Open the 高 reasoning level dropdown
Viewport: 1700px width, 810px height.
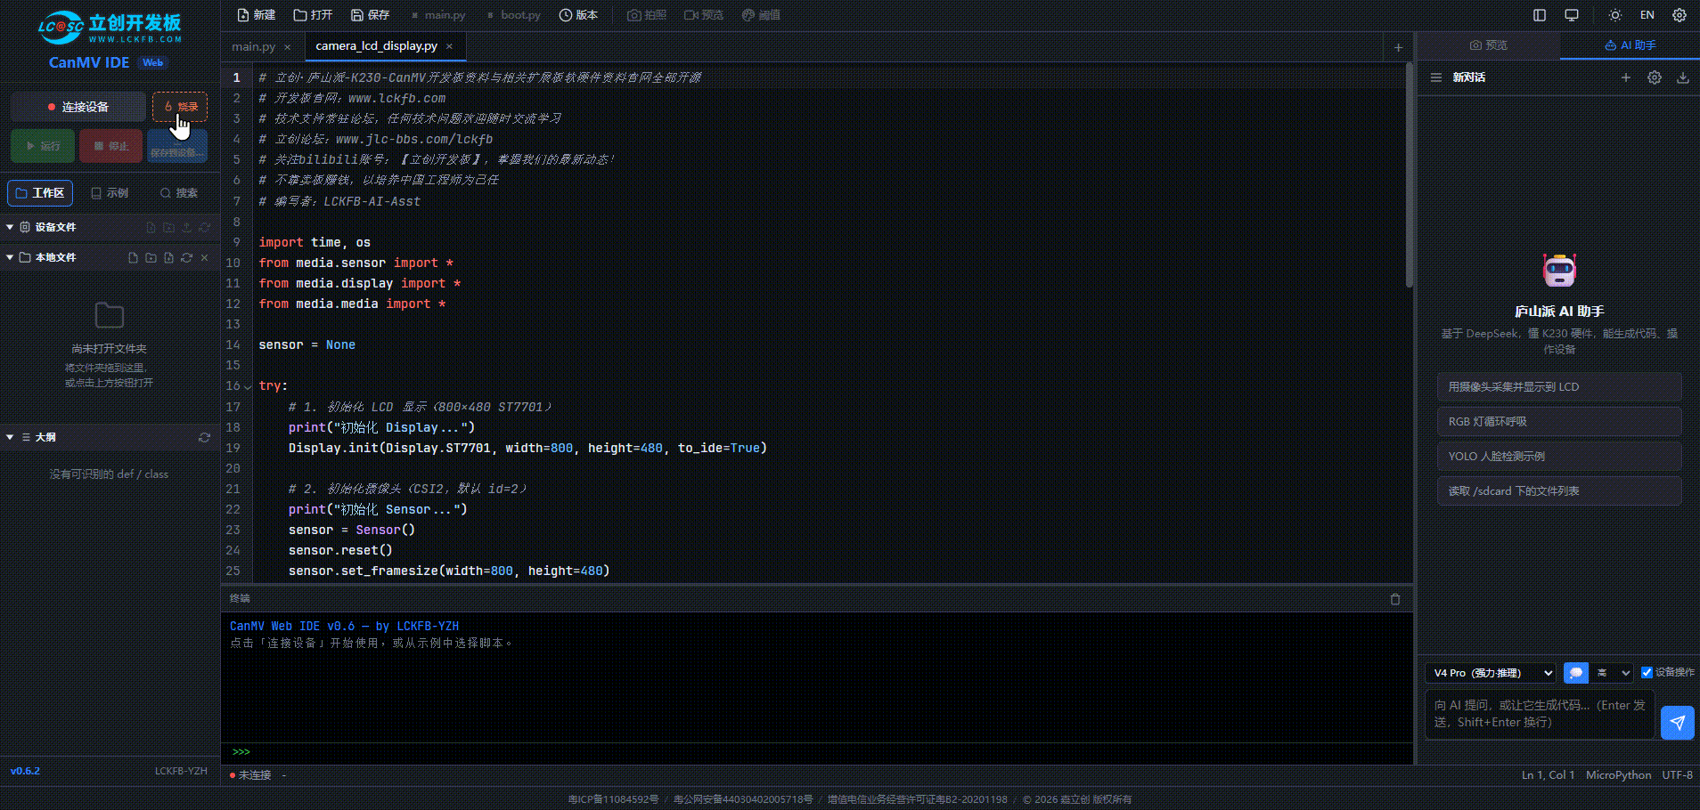click(1614, 673)
